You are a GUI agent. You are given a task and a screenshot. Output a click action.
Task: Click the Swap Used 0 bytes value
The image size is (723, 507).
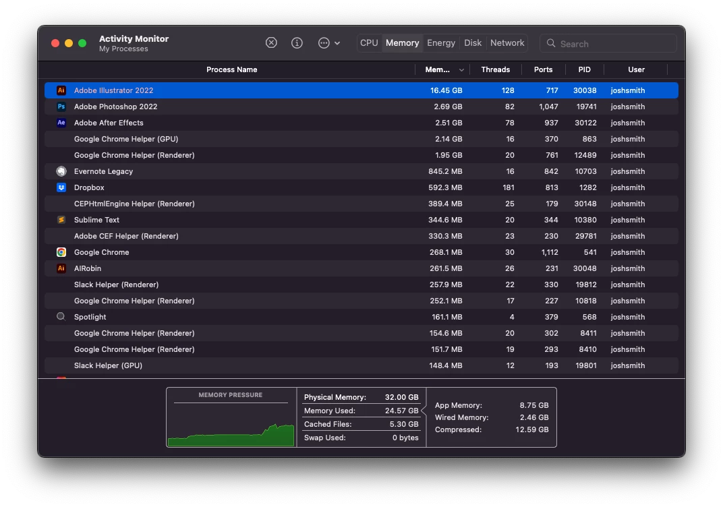(405, 438)
